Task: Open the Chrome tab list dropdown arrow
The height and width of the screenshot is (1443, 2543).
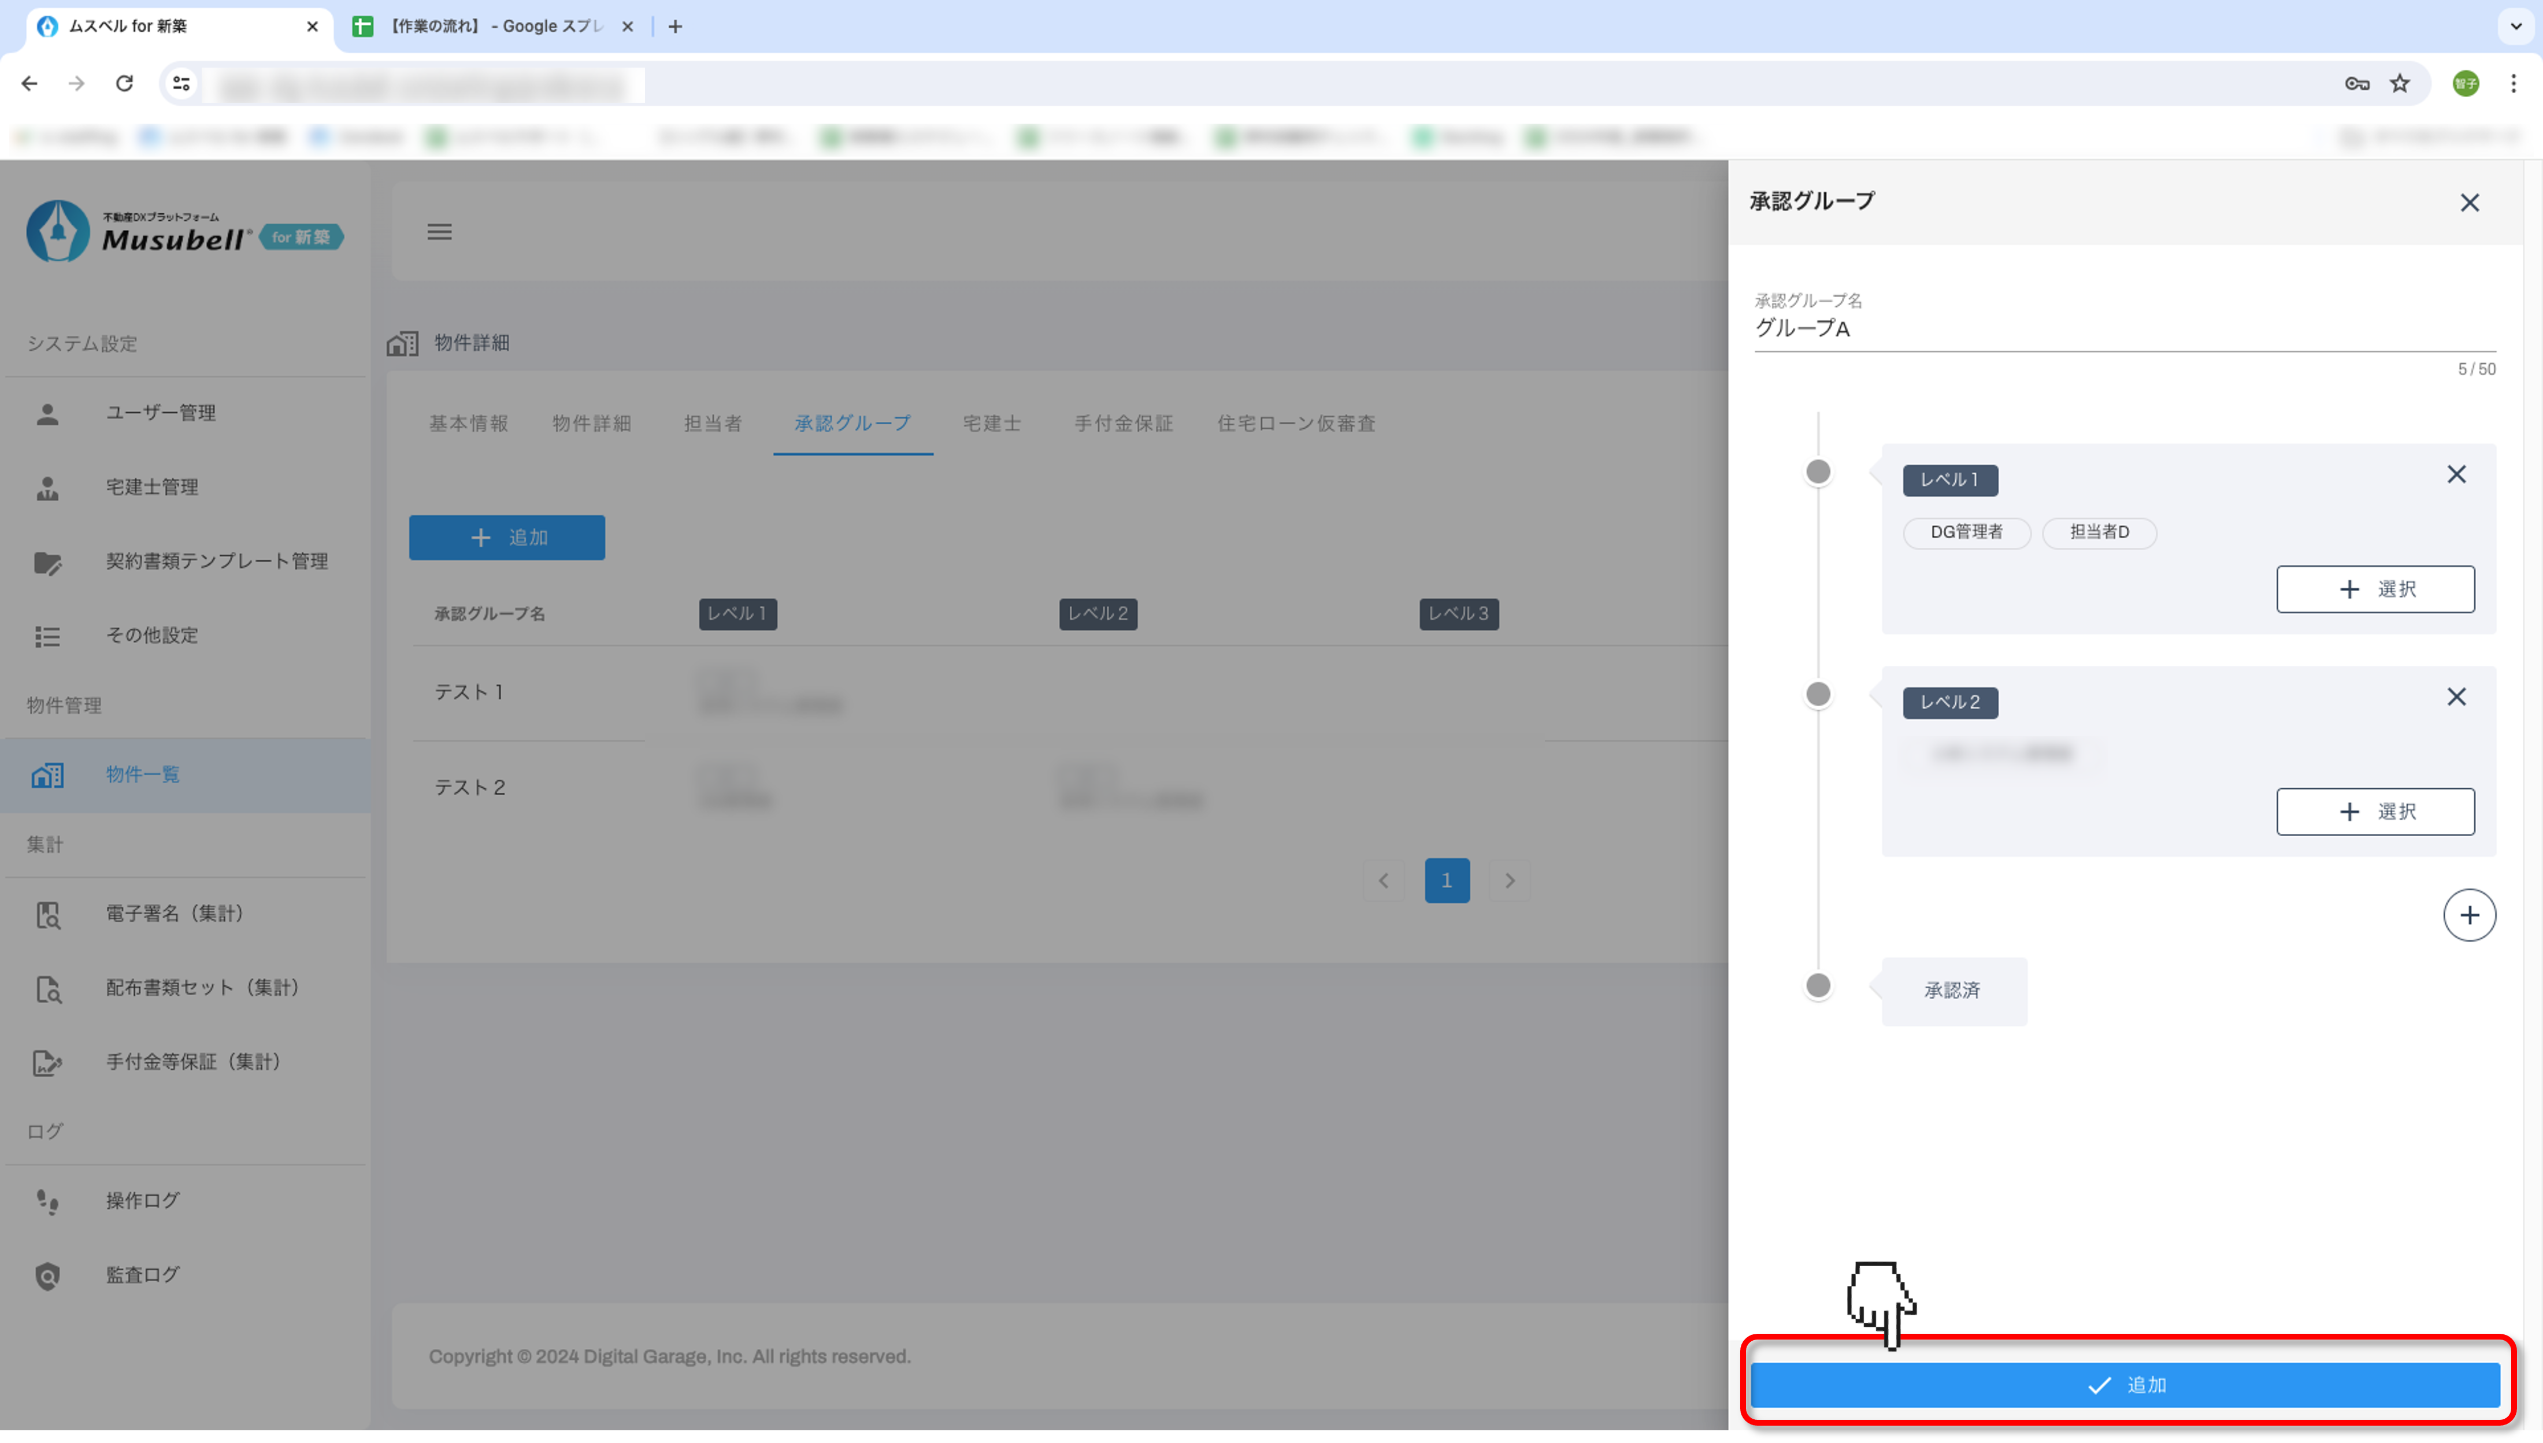Action: pos(2515,27)
